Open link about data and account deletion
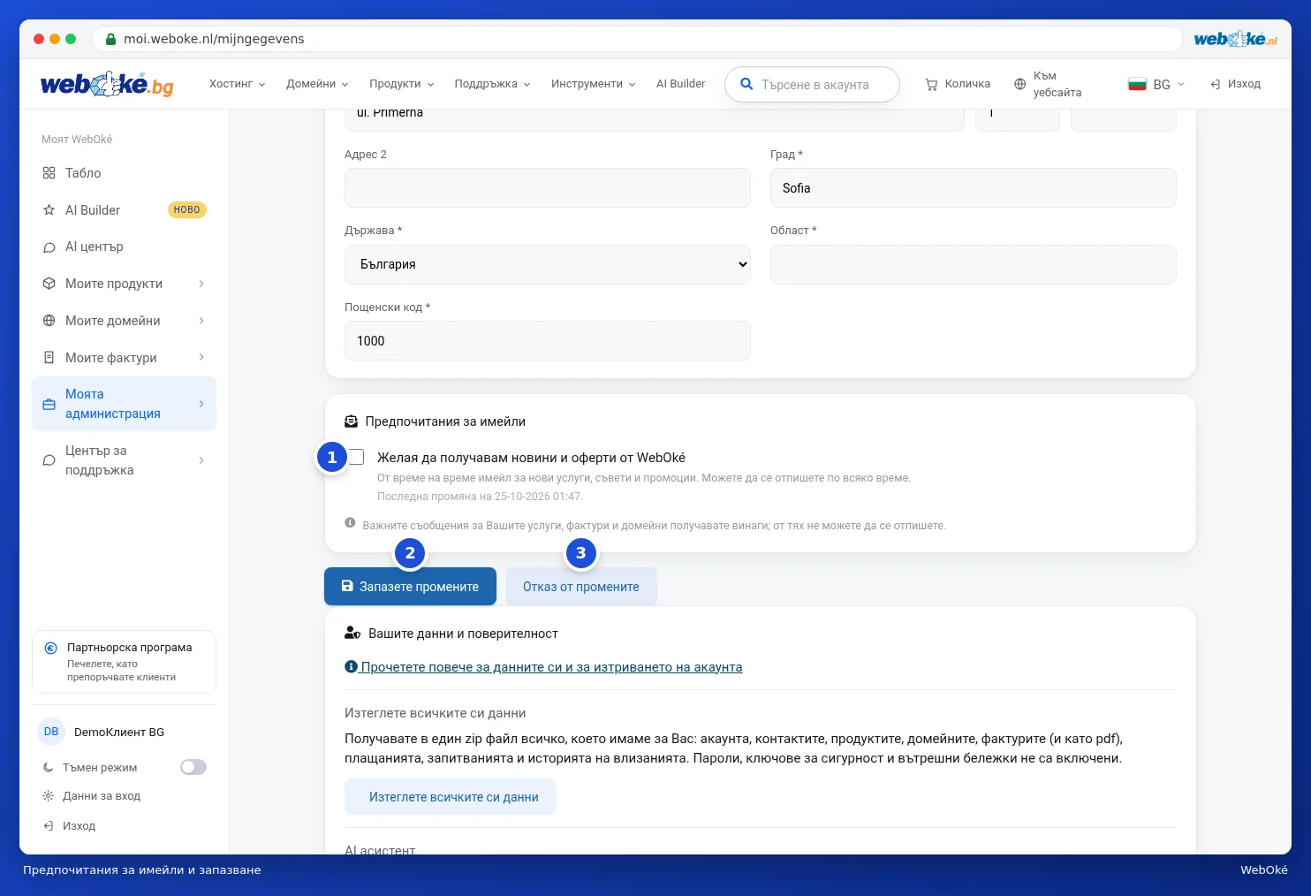This screenshot has height=896, width=1311. point(543,667)
